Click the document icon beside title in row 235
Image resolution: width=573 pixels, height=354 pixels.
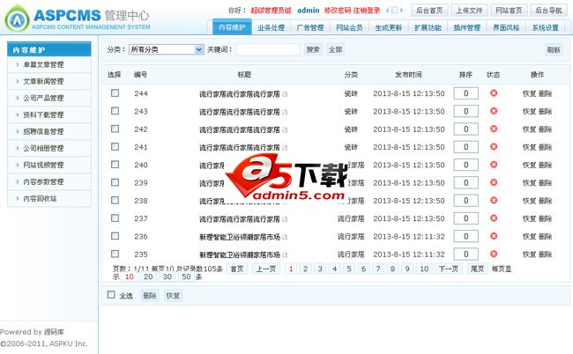coord(285,254)
